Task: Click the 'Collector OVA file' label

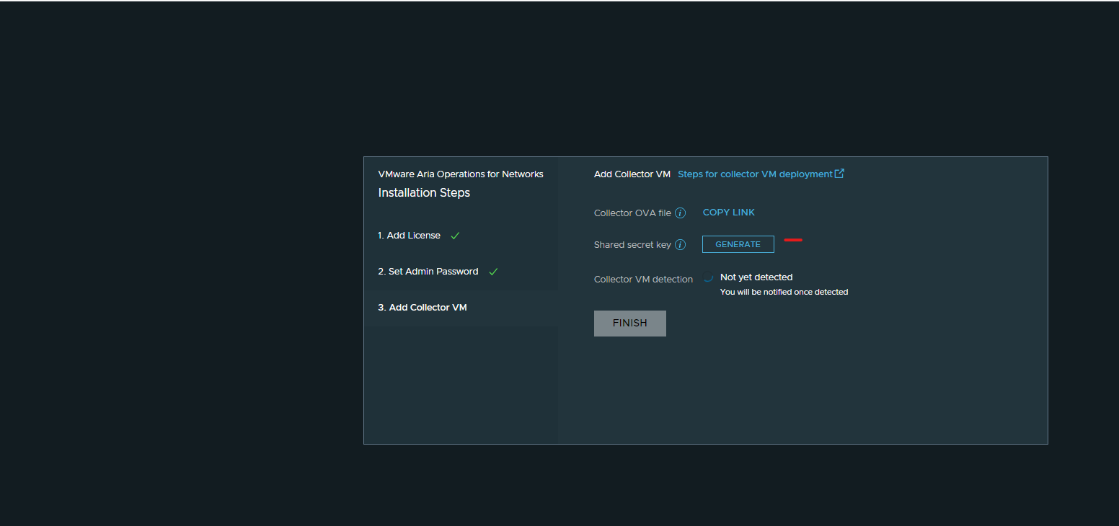Action: click(x=632, y=213)
